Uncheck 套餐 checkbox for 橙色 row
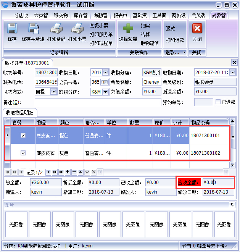Screen dimensions: 240x252 (23, 135)
